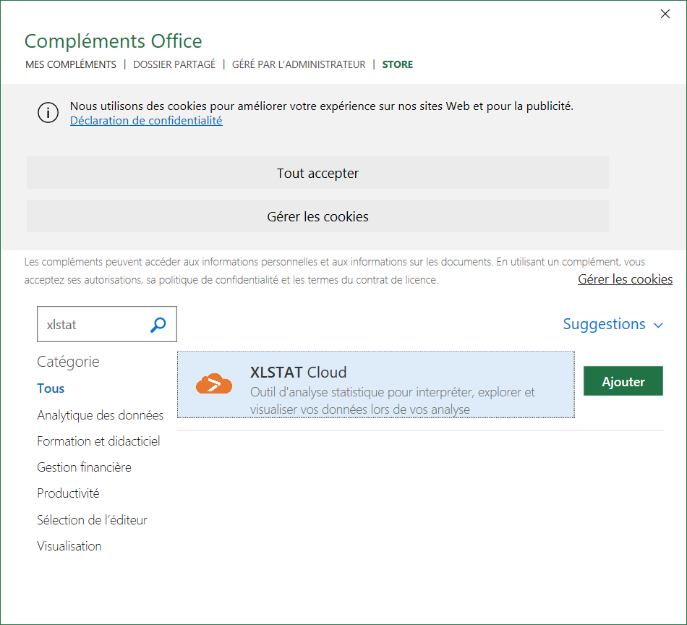The width and height of the screenshot is (687, 625).
Task: Filter by Visualisation category
Action: pyautogui.click(x=69, y=546)
